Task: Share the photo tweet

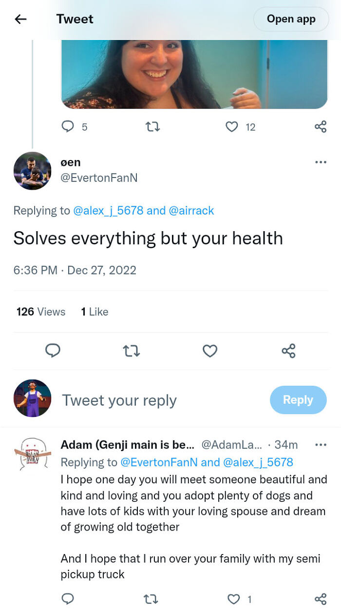Action: (x=320, y=127)
